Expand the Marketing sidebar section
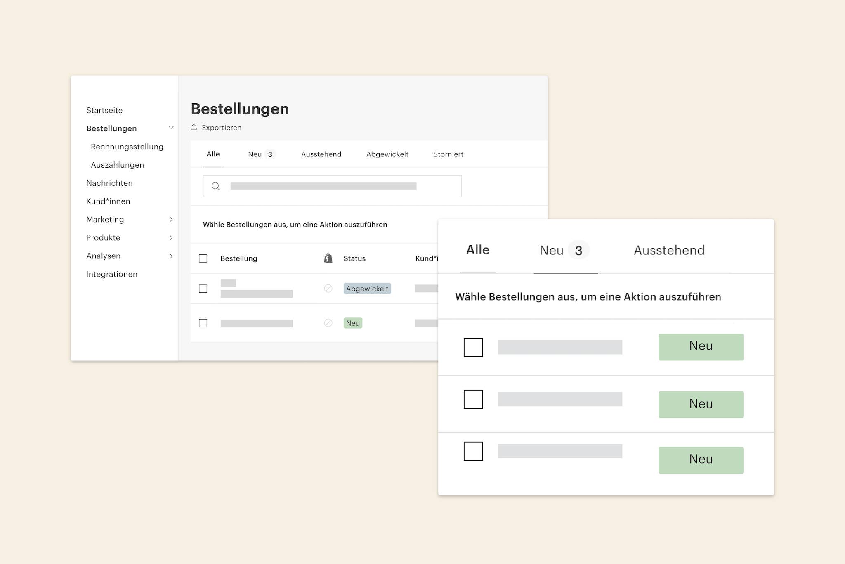The width and height of the screenshot is (845, 564). tap(171, 220)
